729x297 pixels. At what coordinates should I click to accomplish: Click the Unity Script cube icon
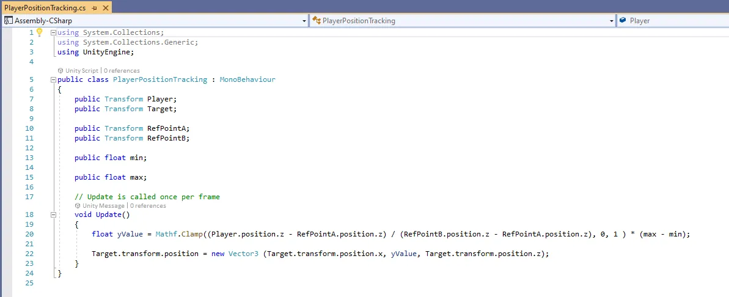[x=60, y=71]
